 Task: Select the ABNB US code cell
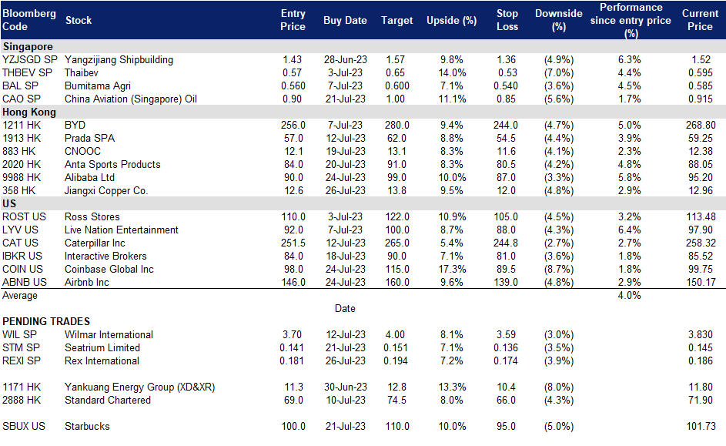click(24, 282)
